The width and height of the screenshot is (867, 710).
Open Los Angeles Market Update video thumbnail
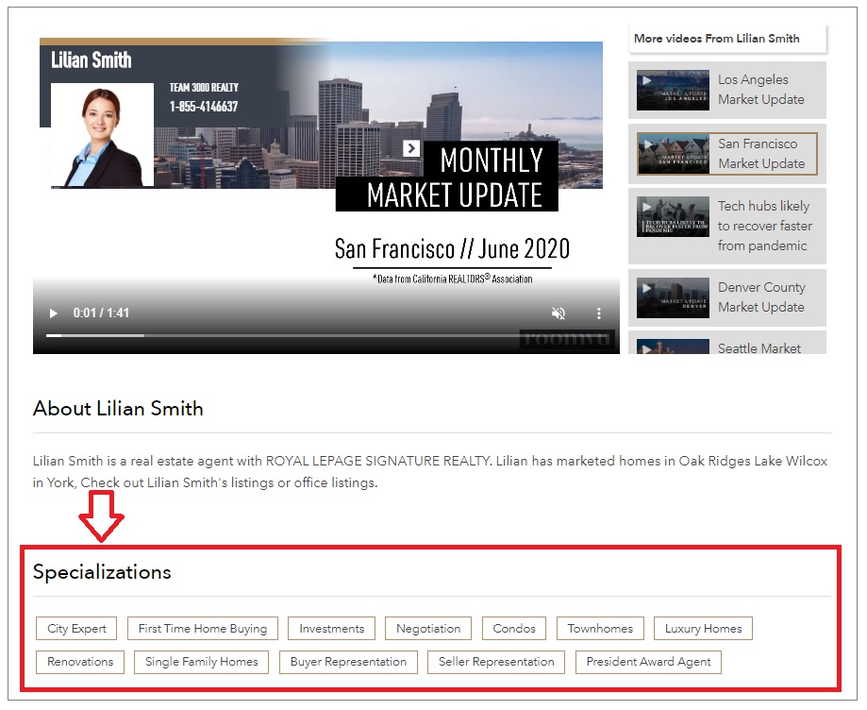[673, 89]
